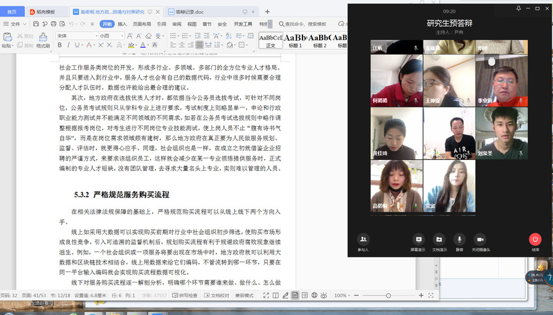Expand the font size 小四 dropdown

click(123, 35)
